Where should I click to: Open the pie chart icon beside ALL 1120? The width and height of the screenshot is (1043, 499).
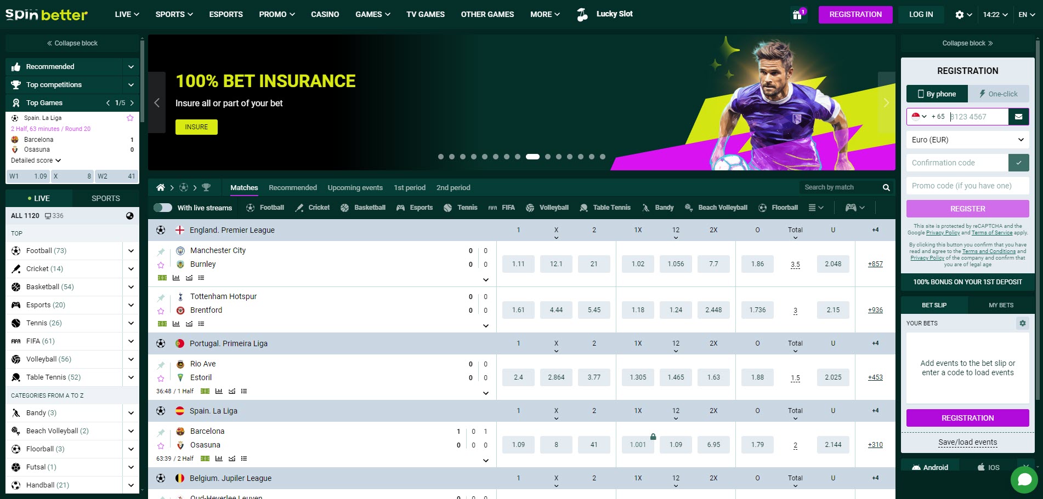[130, 216]
